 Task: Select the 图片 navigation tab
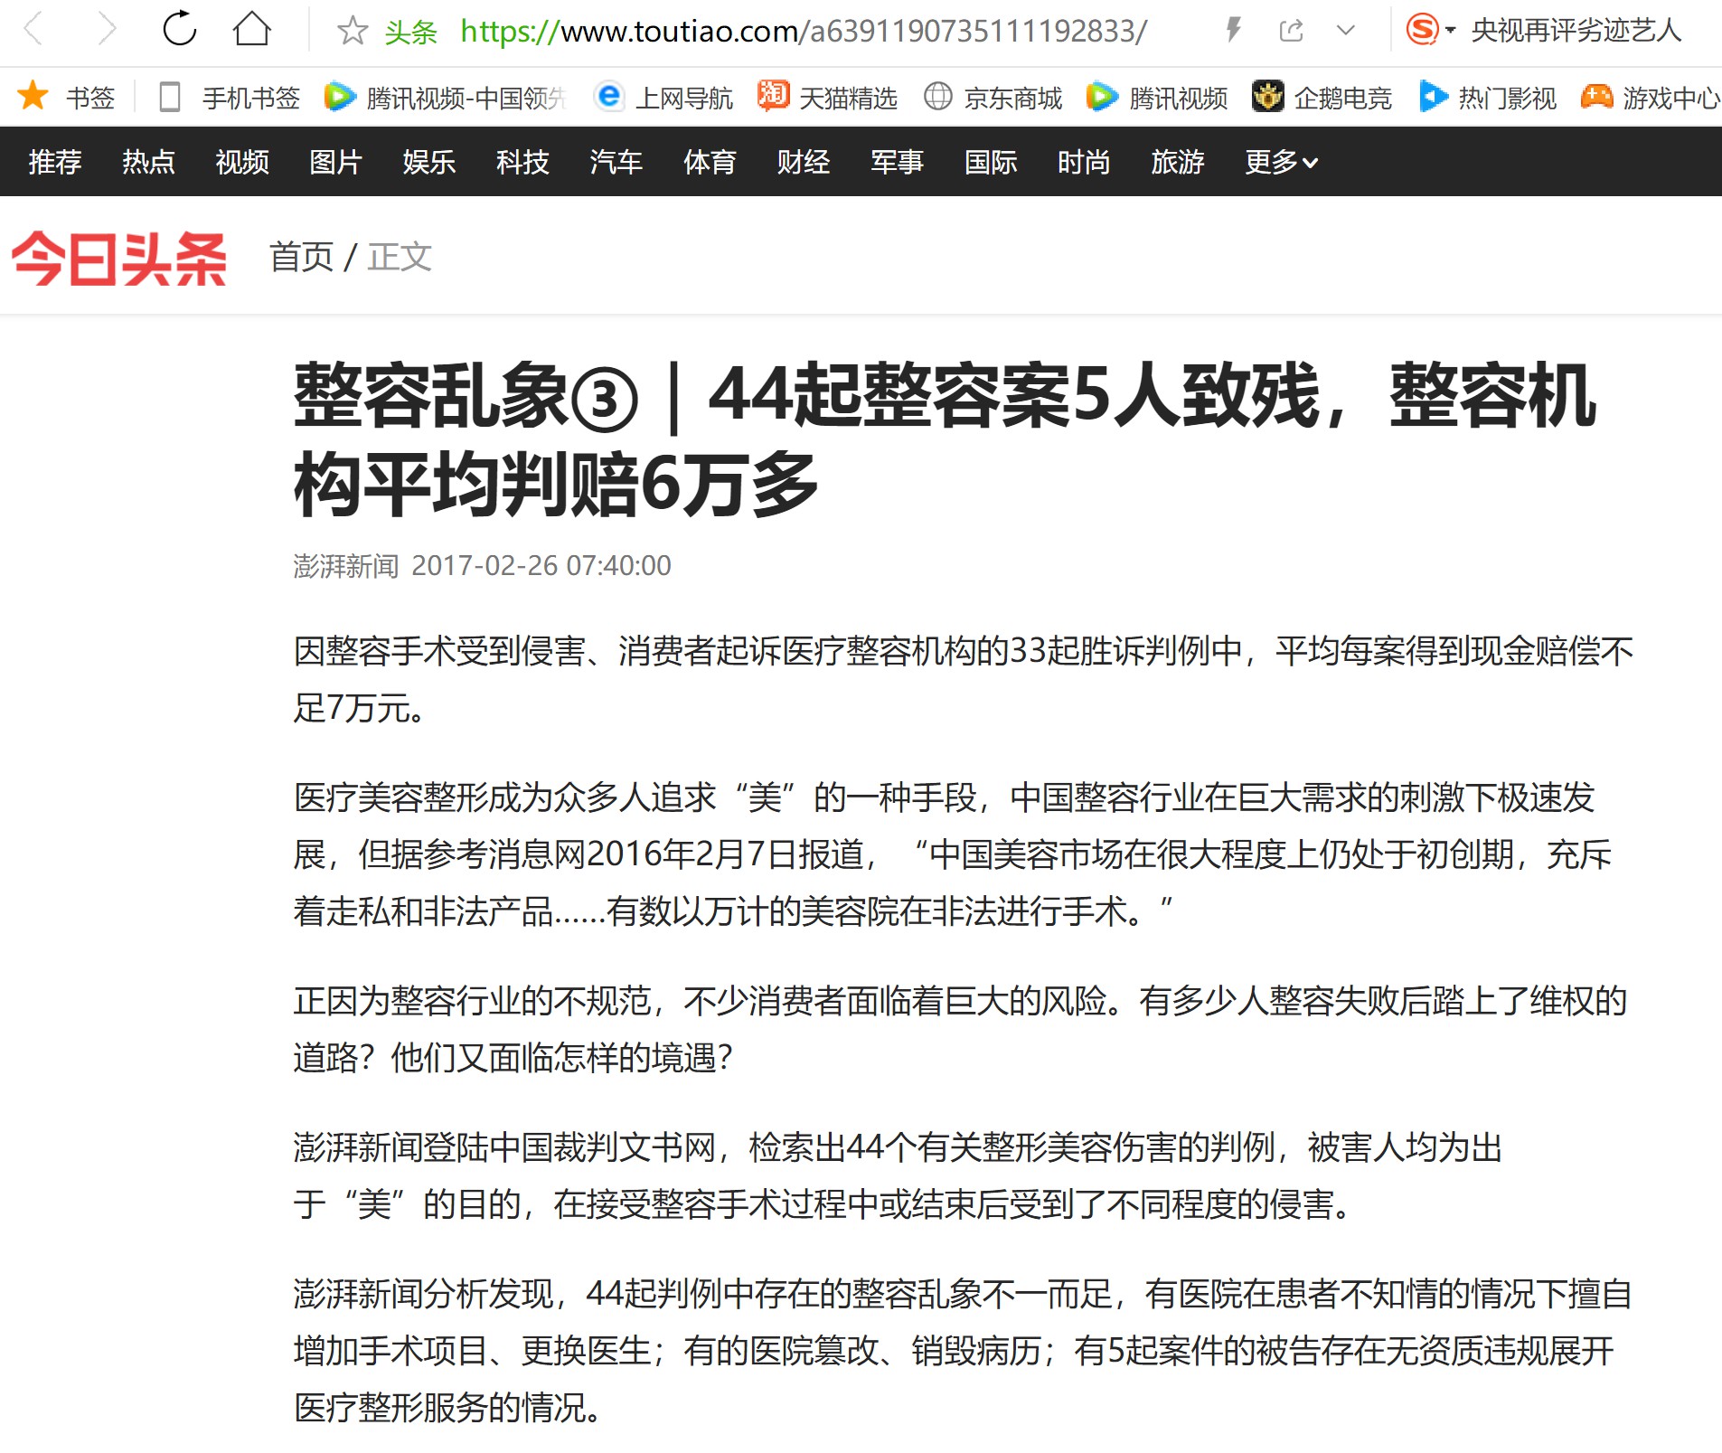click(335, 162)
